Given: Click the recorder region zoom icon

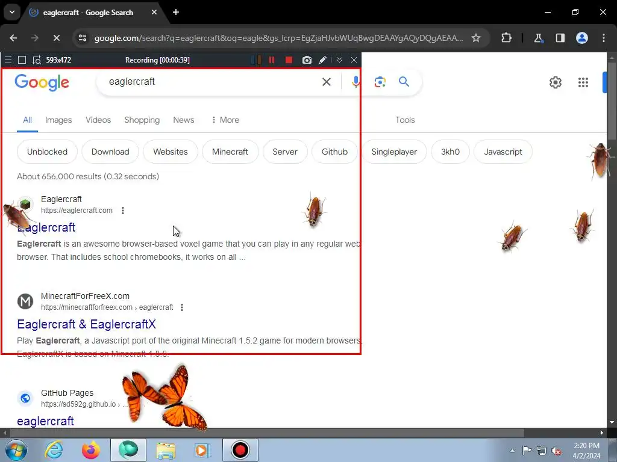Looking at the screenshot, I should [37, 60].
